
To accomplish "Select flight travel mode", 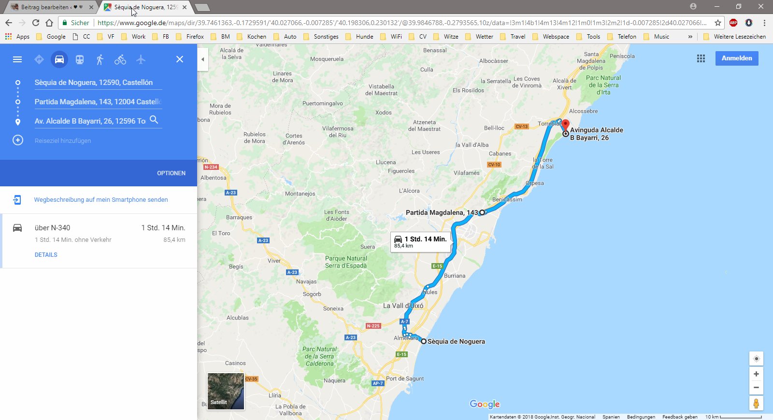I will pyautogui.click(x=141, y=59).
